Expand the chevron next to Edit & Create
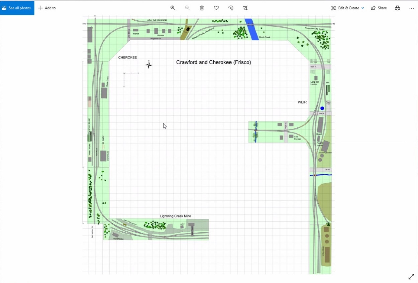 click(x=363, y=8)
